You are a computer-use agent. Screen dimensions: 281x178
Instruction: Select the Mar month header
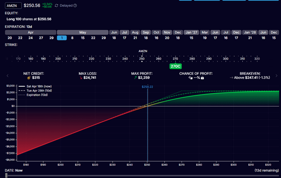pos(204,32)
